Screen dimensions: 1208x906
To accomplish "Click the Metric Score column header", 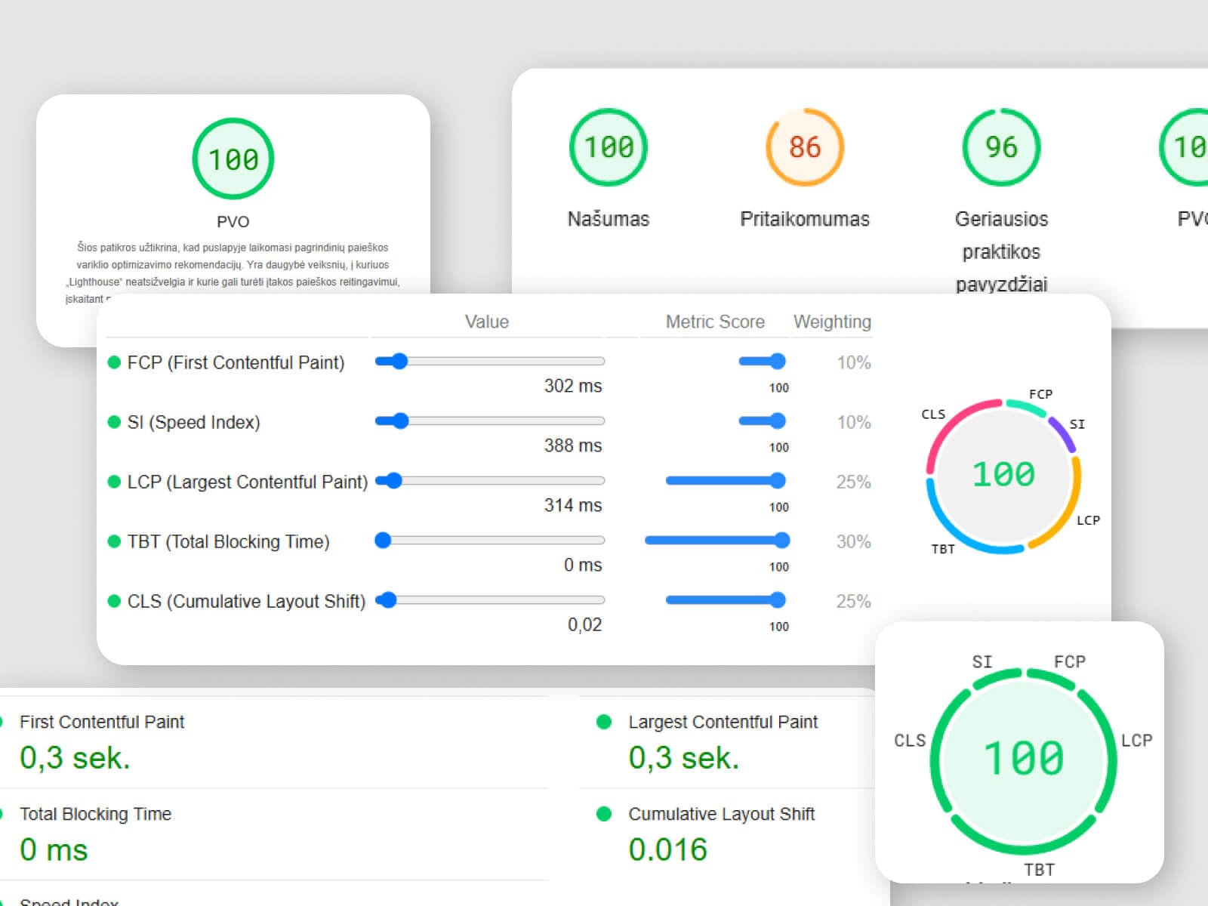I will [x=715, y=322].
